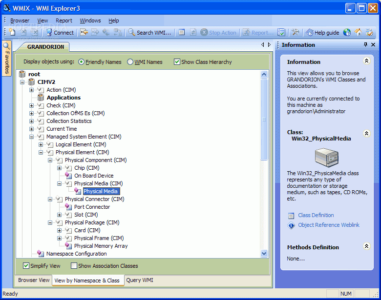Open the Object Reference Weblink
The image size is (381, 300).
pyautogui.click(x=329, y=225)
